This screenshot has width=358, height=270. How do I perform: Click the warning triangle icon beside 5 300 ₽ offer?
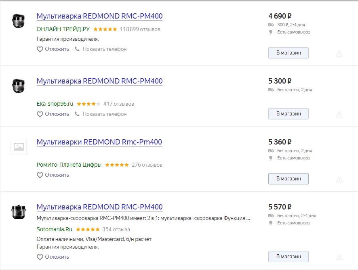point(339,115)
